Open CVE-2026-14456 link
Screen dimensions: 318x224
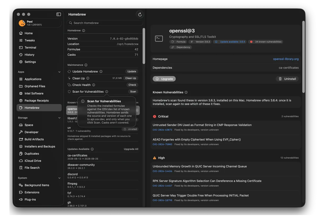tap(162, 171)
